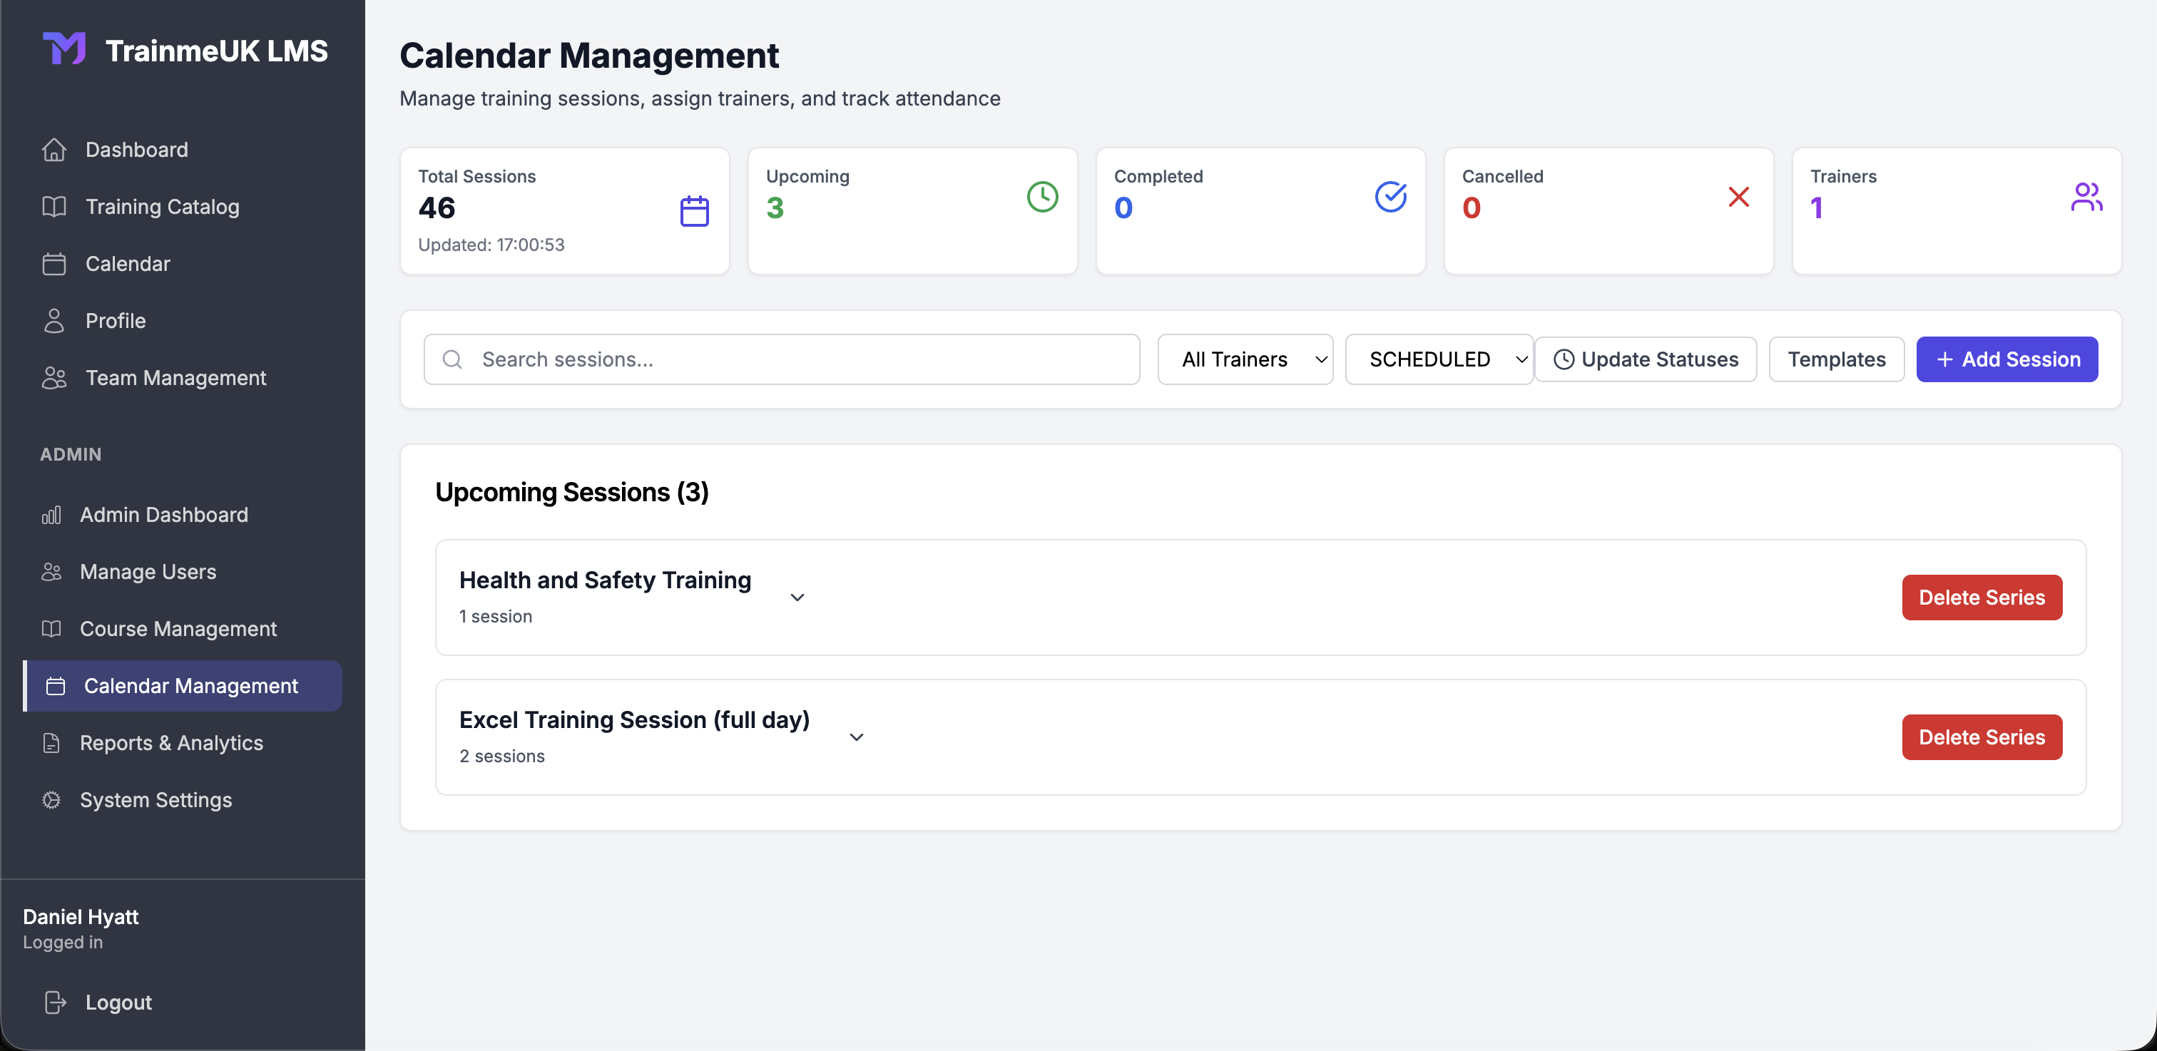Open Team Management via the people icon
This screenshot has height=1051, width=2157.
pos(53,377)
